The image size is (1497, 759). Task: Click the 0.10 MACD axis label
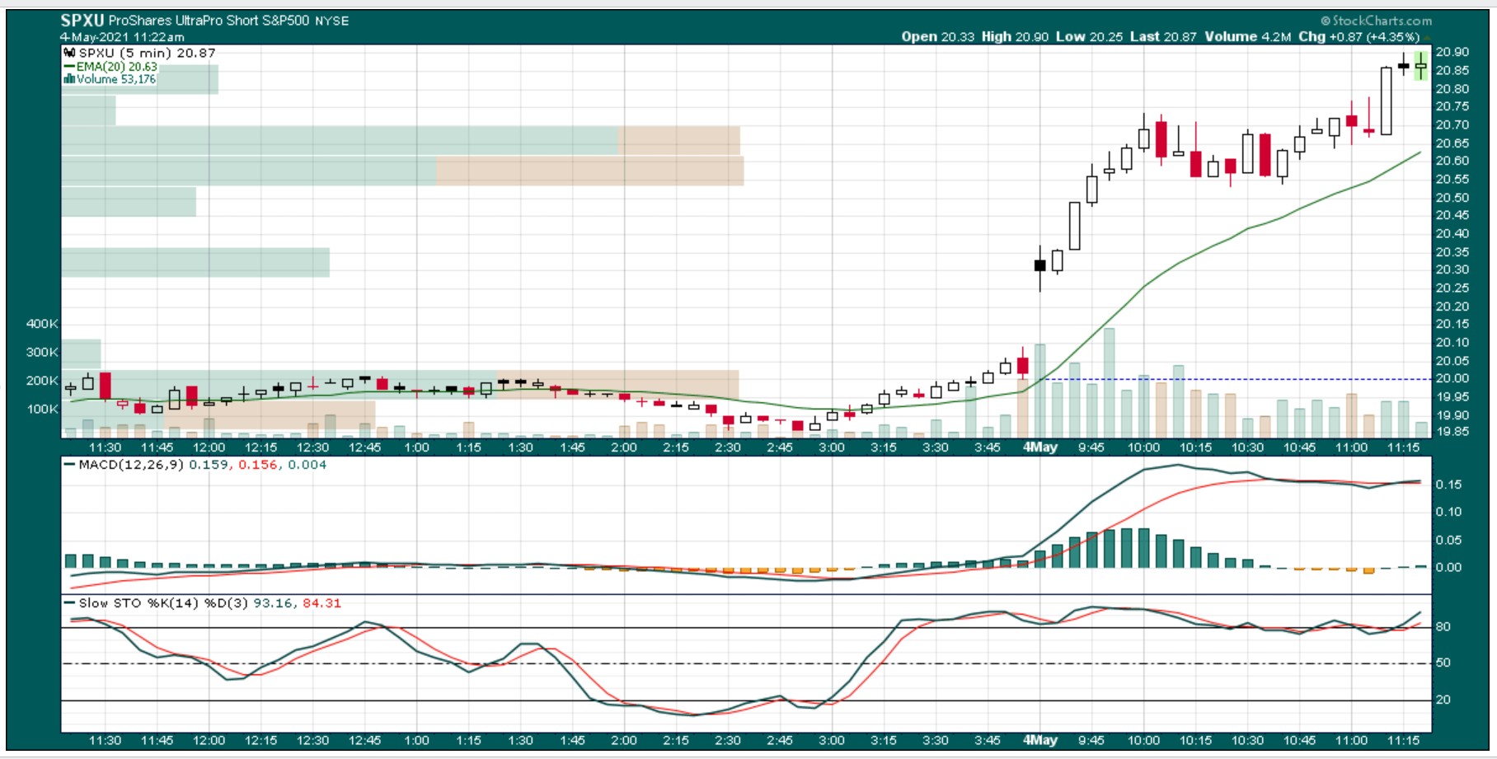tap(1448, 512)
